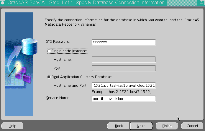The width and height of the screenshot is (205, 131).
Task: Edit the Service Name field
Action: (124, 99)
